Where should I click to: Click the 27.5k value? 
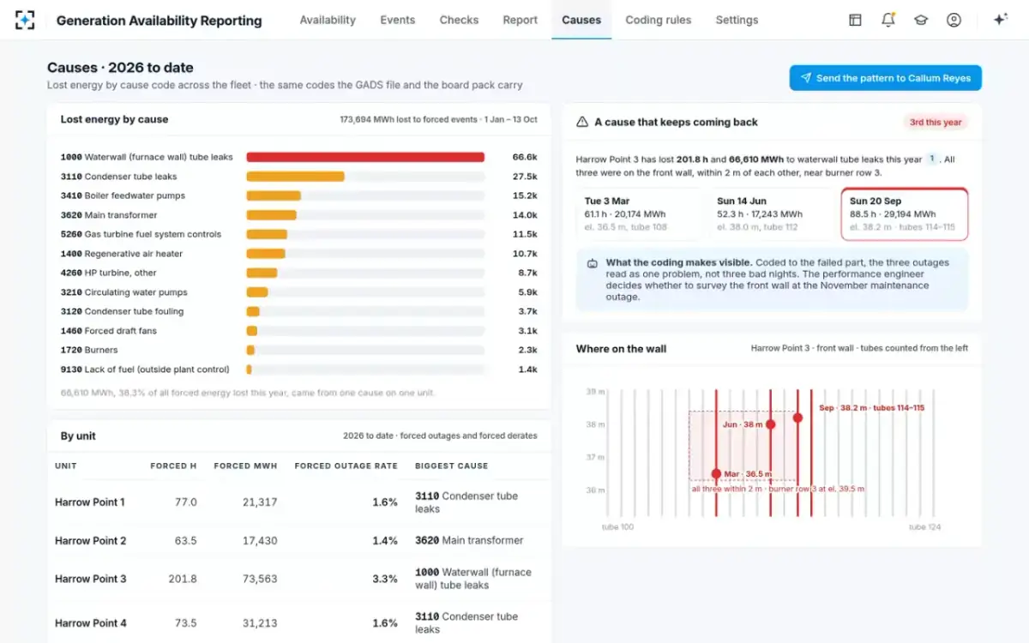(525, 177)
